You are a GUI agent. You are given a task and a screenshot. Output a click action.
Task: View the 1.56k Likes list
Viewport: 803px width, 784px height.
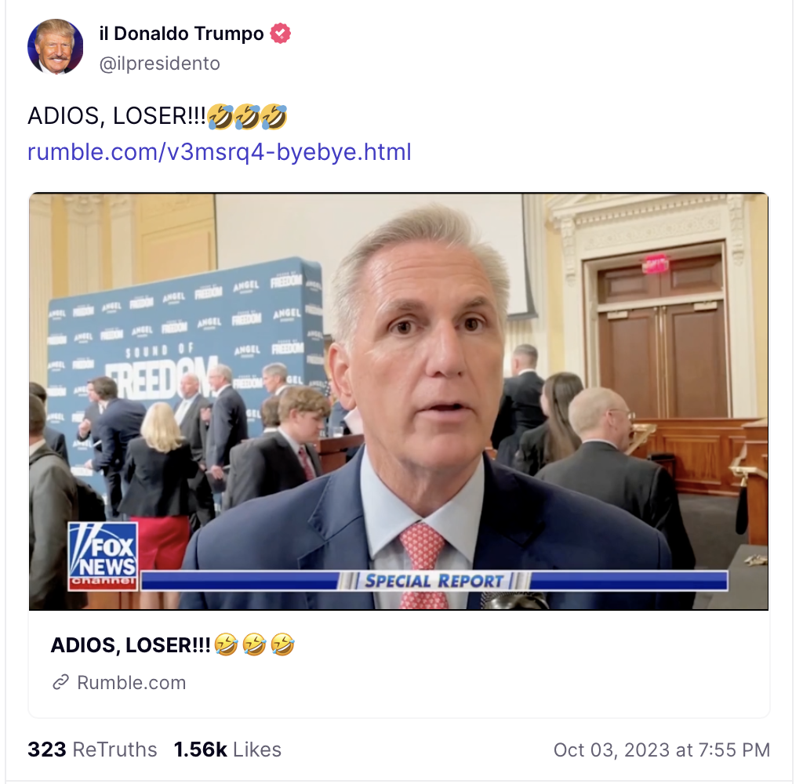pyautogui.click(x=227, y=750)
